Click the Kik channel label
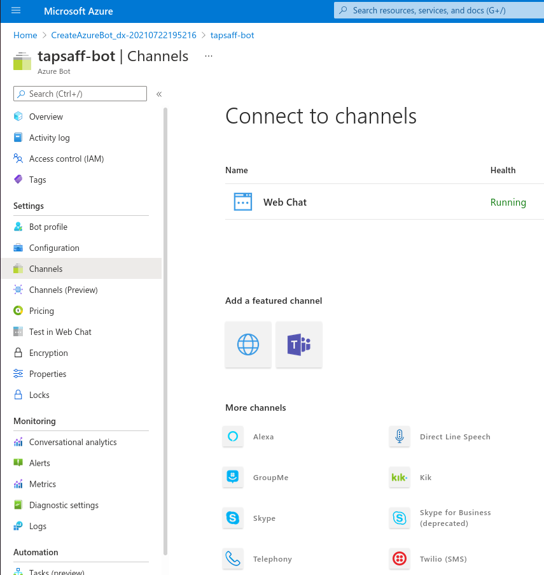 click(x=426, y=478)
